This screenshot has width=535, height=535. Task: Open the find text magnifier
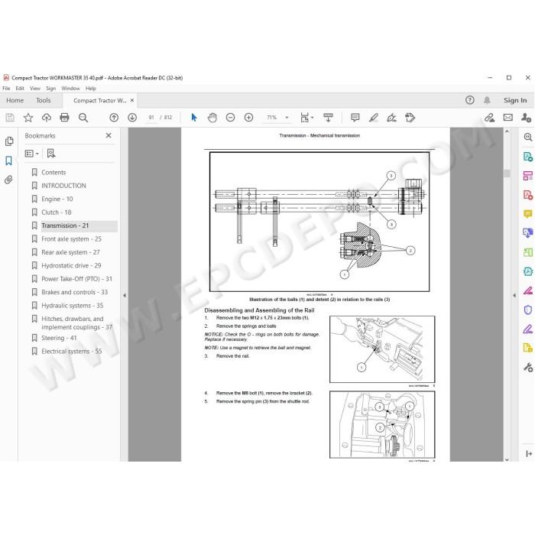[x=83, y=118]
